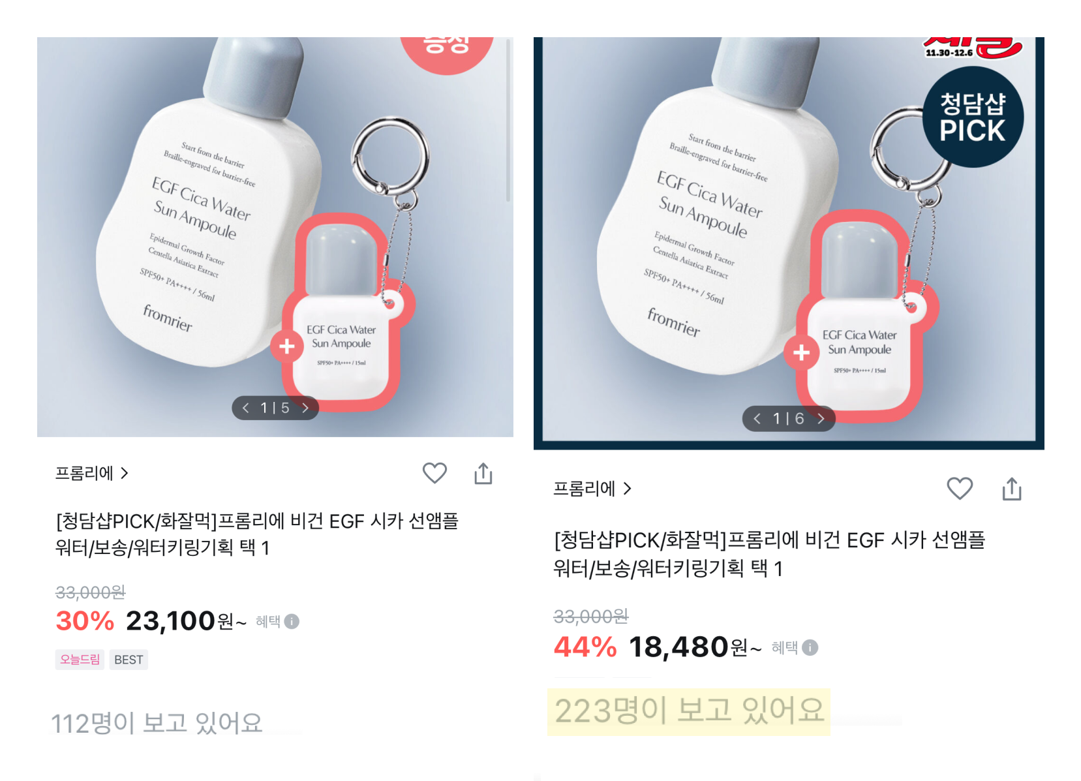The width and height of the screenshot is (1081, 781).
Task: Advance right carousel showing 1|6
Action: [x=821, y=418]
